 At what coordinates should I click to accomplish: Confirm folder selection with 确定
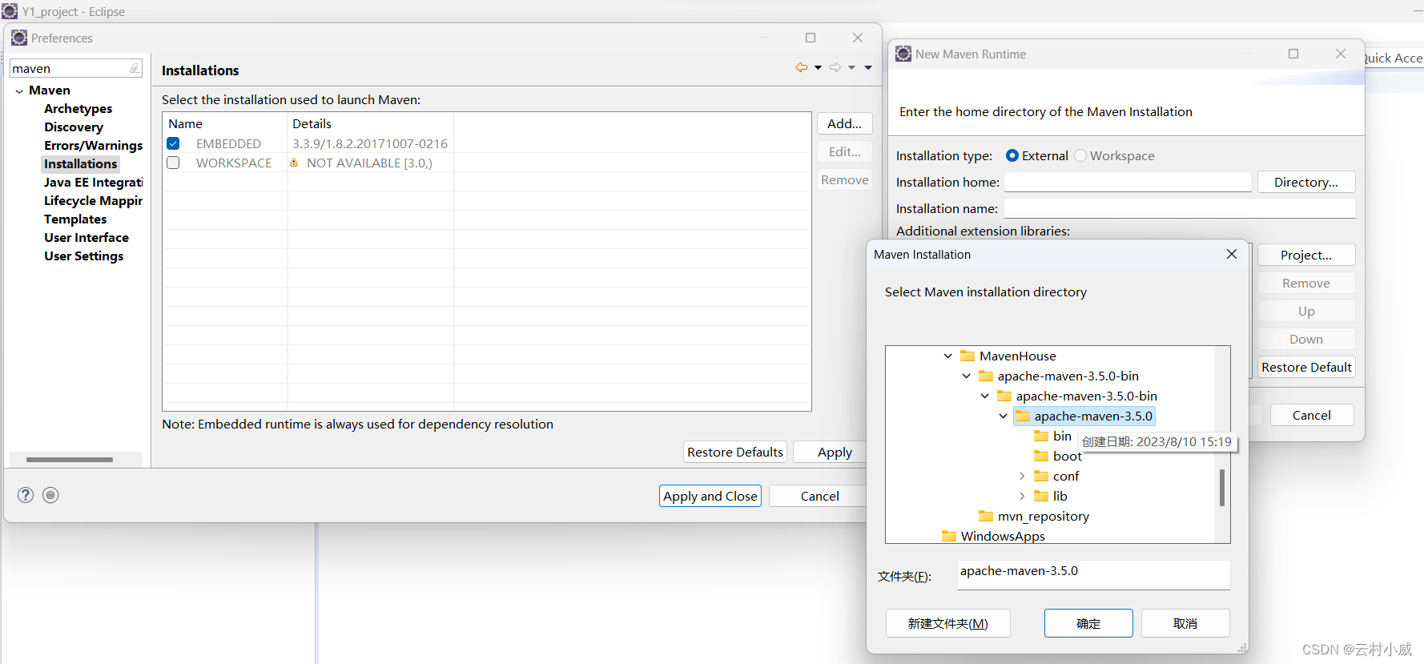tap(1088, 623)
